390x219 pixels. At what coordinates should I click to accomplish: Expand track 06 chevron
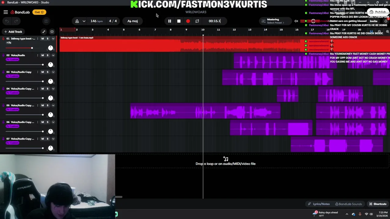point(53,122)
